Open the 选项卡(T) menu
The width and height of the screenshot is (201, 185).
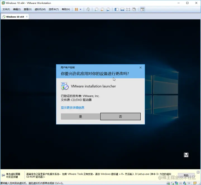[x=54, y=9]
